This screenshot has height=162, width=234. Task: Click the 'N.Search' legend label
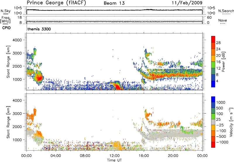tap(226, 11)
